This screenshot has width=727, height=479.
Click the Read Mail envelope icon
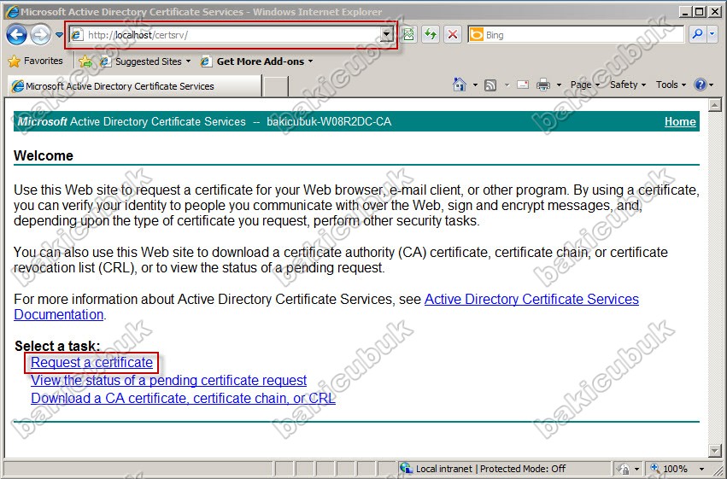click(523, 85)
